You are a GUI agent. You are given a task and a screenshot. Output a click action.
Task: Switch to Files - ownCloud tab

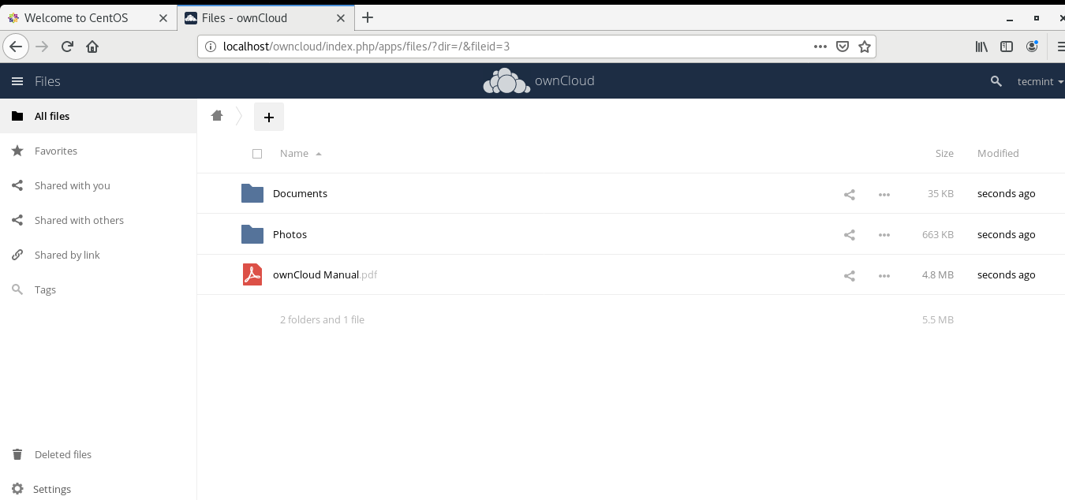click(266, 17)
